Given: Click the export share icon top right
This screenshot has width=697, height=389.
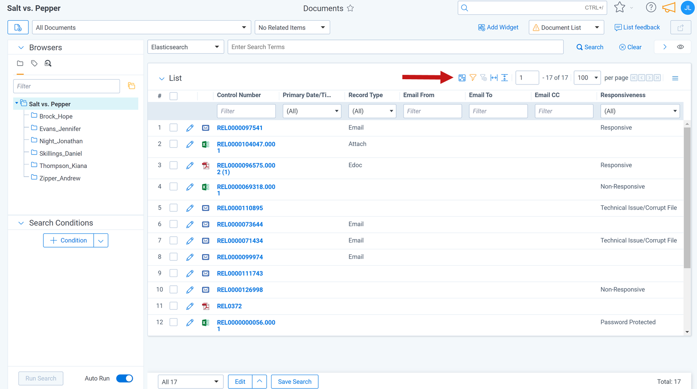Looking at the screenshot, I should point(680,28).
